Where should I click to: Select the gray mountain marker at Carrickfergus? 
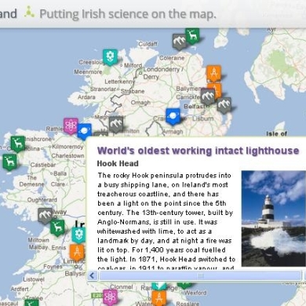(208, 97)
